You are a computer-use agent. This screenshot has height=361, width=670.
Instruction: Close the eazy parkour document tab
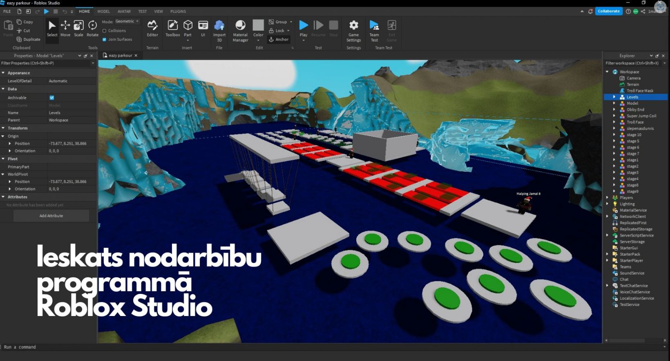click(x=136, y=56)
